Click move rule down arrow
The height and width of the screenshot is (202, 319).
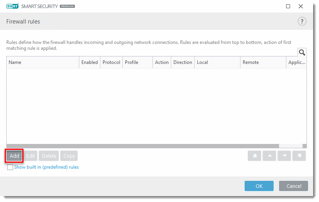pos(284,156)
